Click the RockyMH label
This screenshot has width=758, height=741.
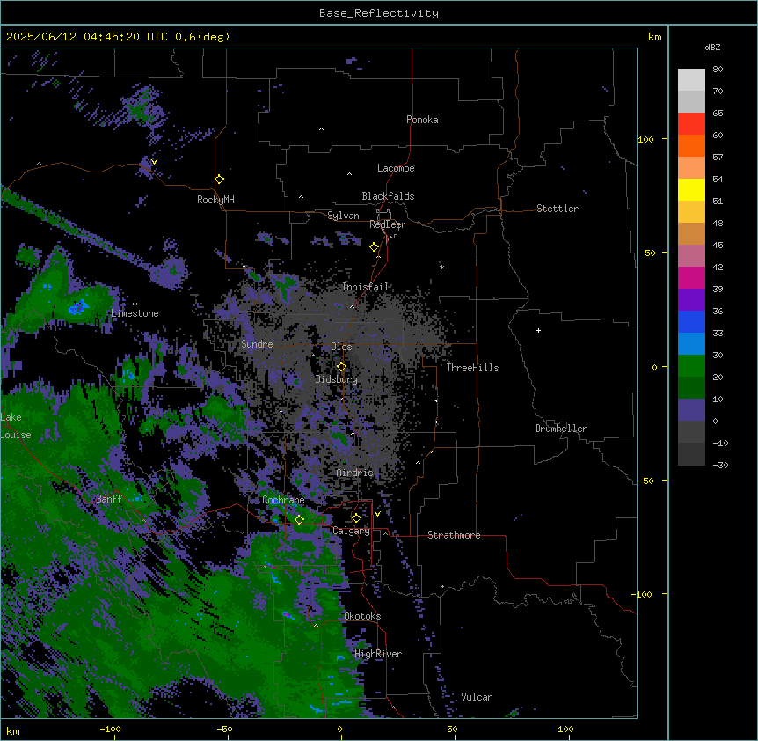coord(215,200)
